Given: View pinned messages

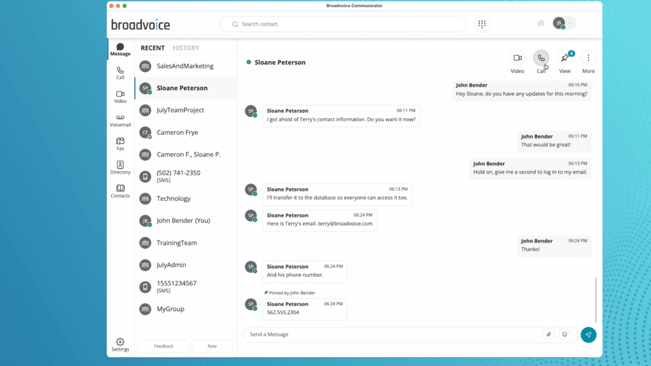Looking at the screenshot, I should 565,58.
